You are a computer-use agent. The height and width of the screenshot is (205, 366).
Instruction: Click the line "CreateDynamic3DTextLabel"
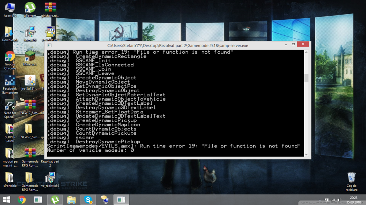[x=114, y=103]
